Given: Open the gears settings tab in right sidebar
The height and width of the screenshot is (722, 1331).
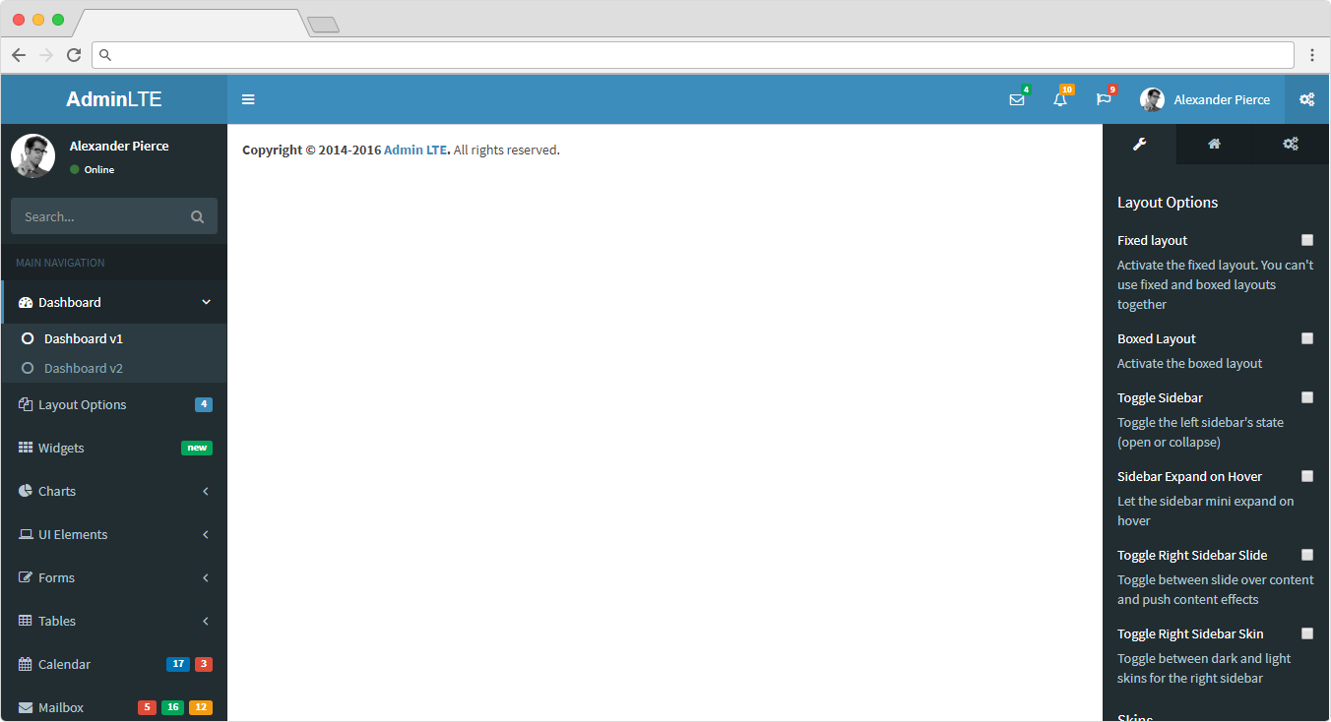Looking at the screenshot, I should pos(1291,144).
